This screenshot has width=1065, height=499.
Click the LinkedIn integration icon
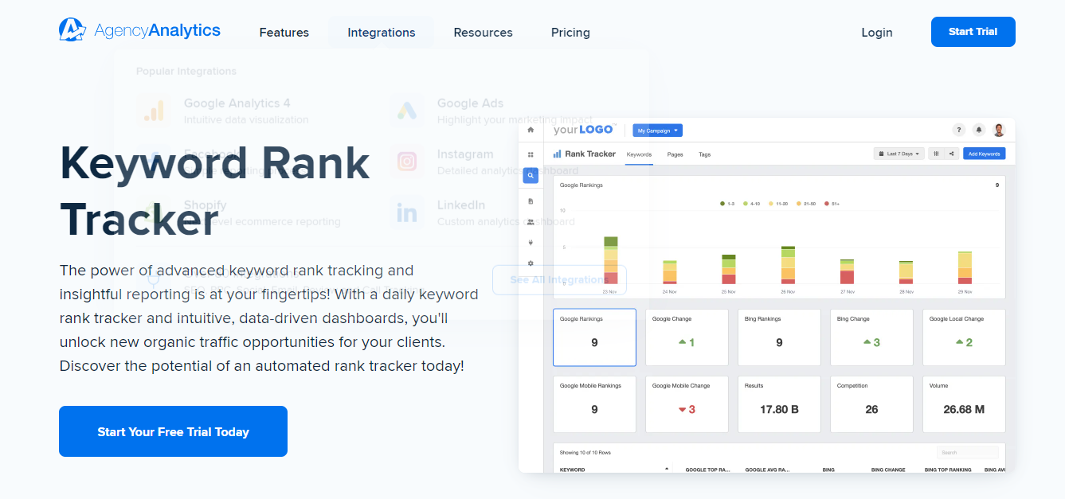pyautogui.click(x=407, y=212)
